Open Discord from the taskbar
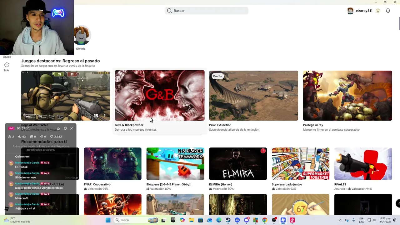This screenshot has height=225, width=400. (246, 220)
